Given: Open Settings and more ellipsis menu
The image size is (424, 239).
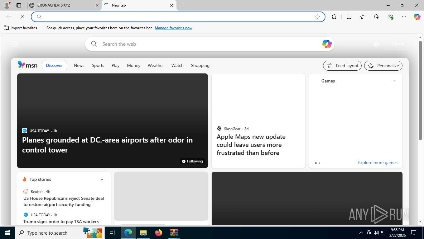Looking at the screenshot, I should [x=404, y=17].
